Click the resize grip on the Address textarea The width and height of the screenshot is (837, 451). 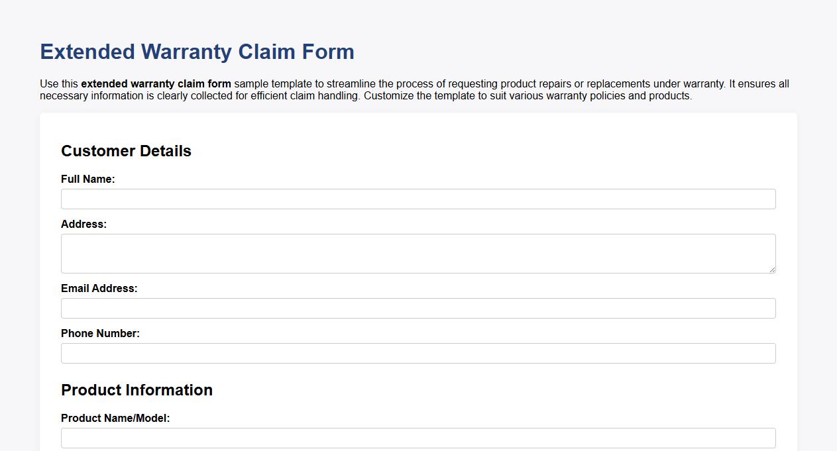pyautogui.click(x=772, y=270)
